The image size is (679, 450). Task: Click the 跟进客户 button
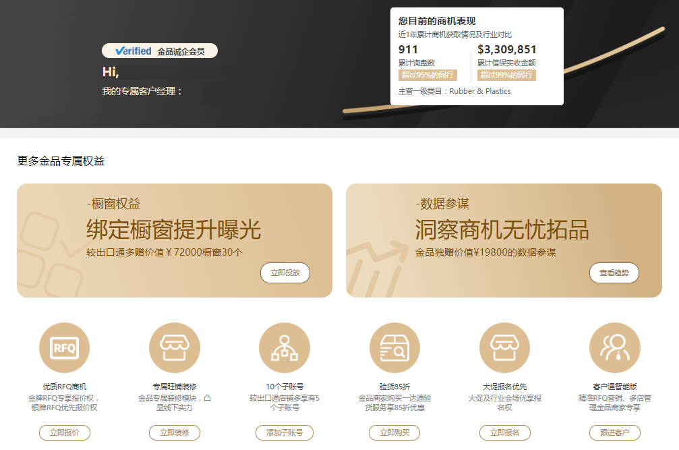click(x=614, y=433)
